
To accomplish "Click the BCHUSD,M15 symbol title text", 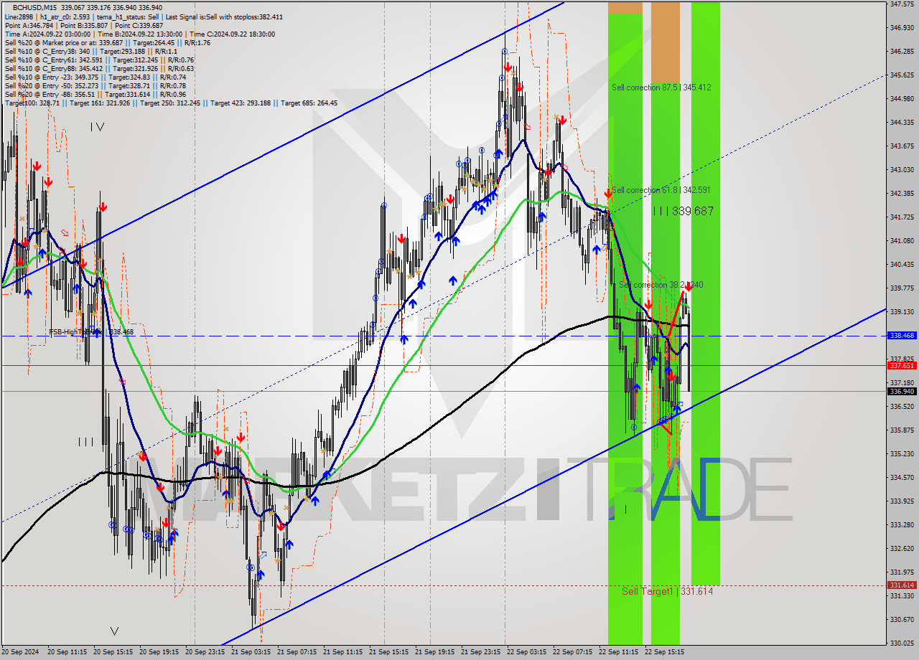I will coord(33,6).
